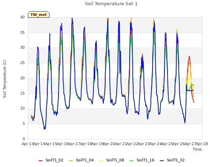Click the Apr 25 x-axis tick label
Screen dimensions: 223x167
(167, 144)
